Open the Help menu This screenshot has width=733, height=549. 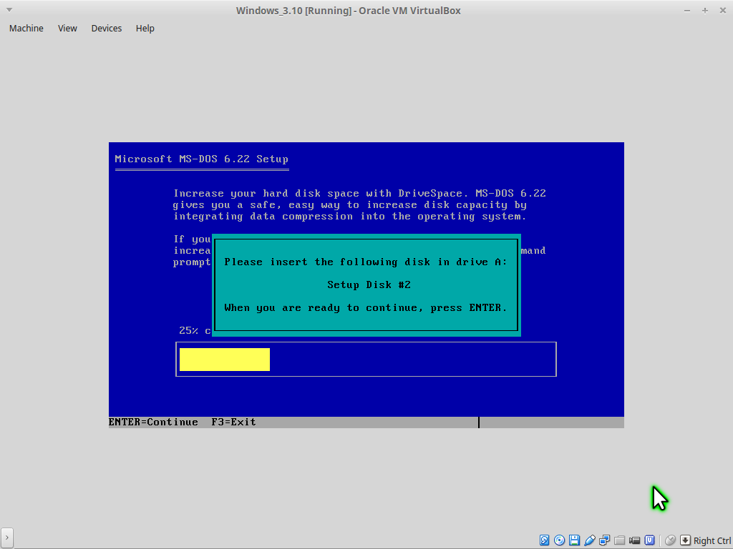click(x=145, y=29)
